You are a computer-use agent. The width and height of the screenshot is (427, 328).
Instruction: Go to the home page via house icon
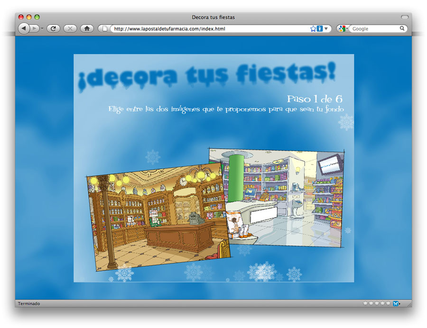(x=87, y=28)
